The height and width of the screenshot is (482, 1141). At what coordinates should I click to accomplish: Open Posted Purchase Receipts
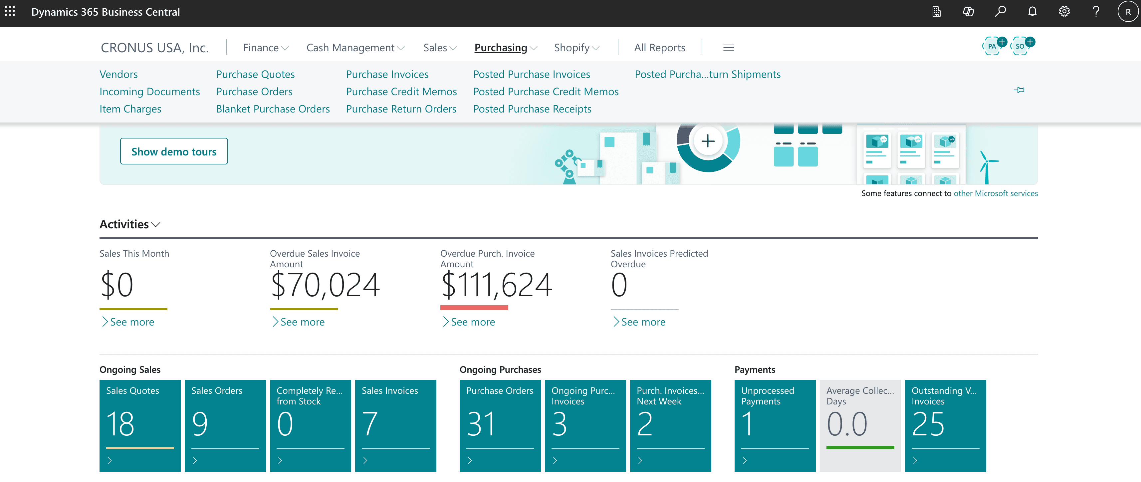(532, 109)
